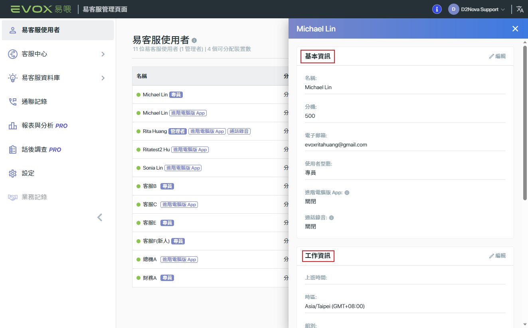The width and height of the screenshot is (528, 328).
Task: Open 報表與分析 PRO menu item
Action: (58, 126)
